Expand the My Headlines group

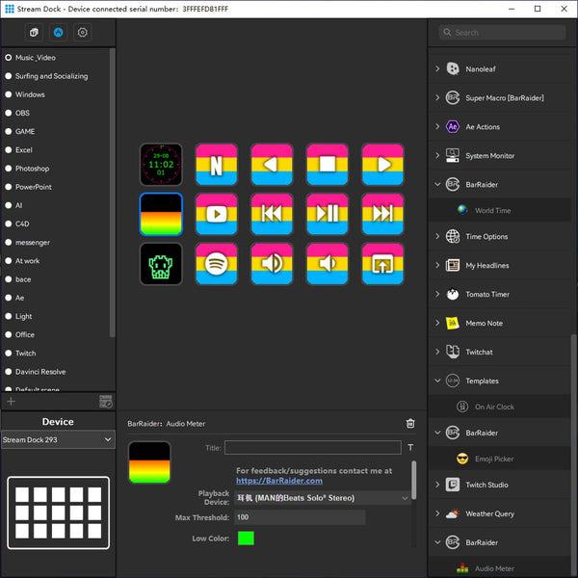pos(437,265)
